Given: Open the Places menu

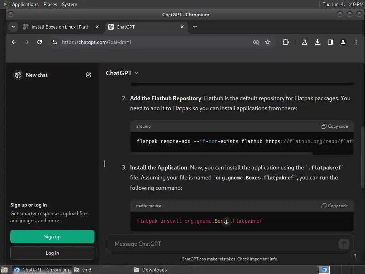Looking at the screenshot, I should [x=50, y=4].
